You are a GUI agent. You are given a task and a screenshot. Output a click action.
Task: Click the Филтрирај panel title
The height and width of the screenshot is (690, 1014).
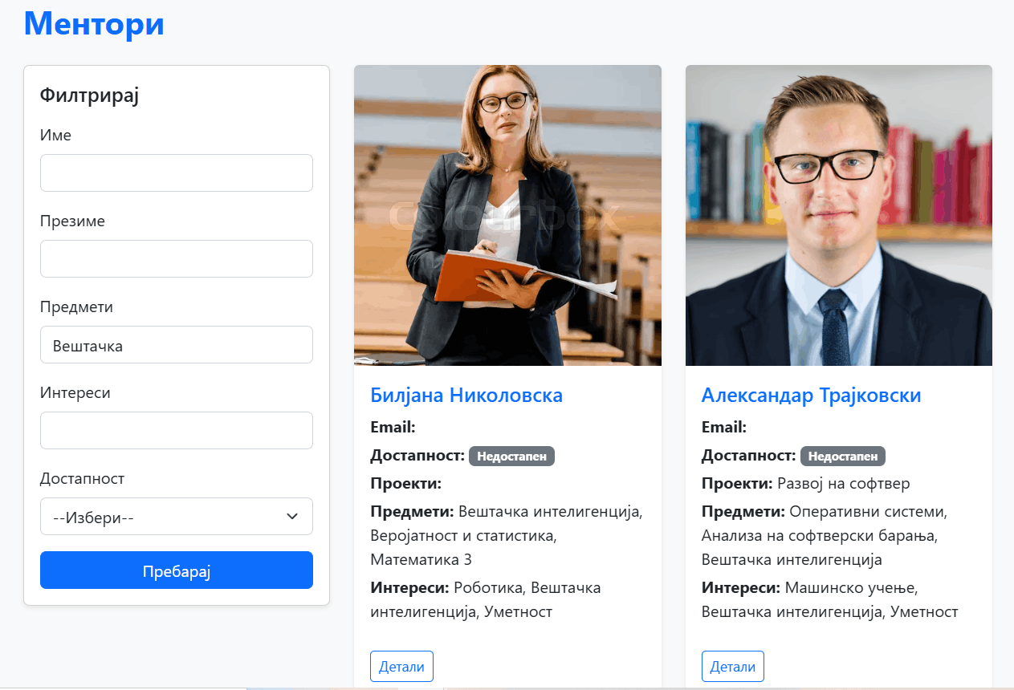tap(90, 95)
